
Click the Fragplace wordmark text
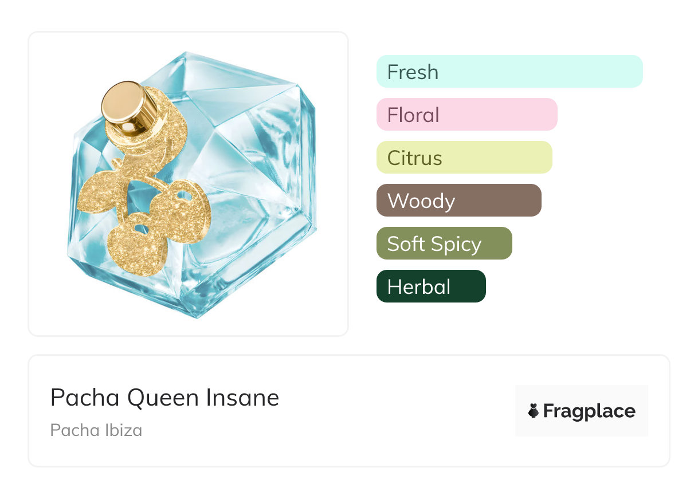[x=589, y=411]
